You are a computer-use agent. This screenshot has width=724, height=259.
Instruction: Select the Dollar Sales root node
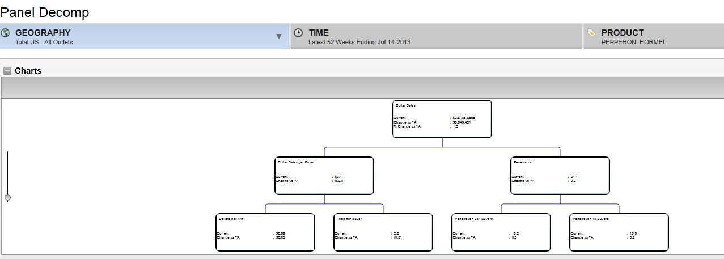(x=442, y=119)
